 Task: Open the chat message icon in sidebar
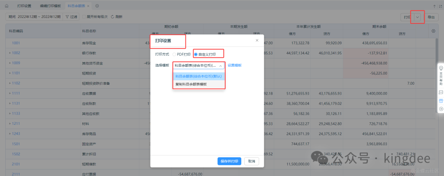coord(441,93)
